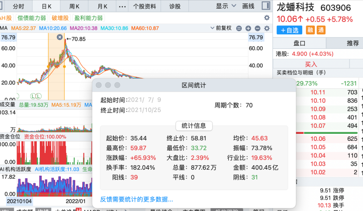This screenshot has width=363, height=211.
Task: Select the 破增股 tag
Action: pyautogui.click(x=60, y=18)
